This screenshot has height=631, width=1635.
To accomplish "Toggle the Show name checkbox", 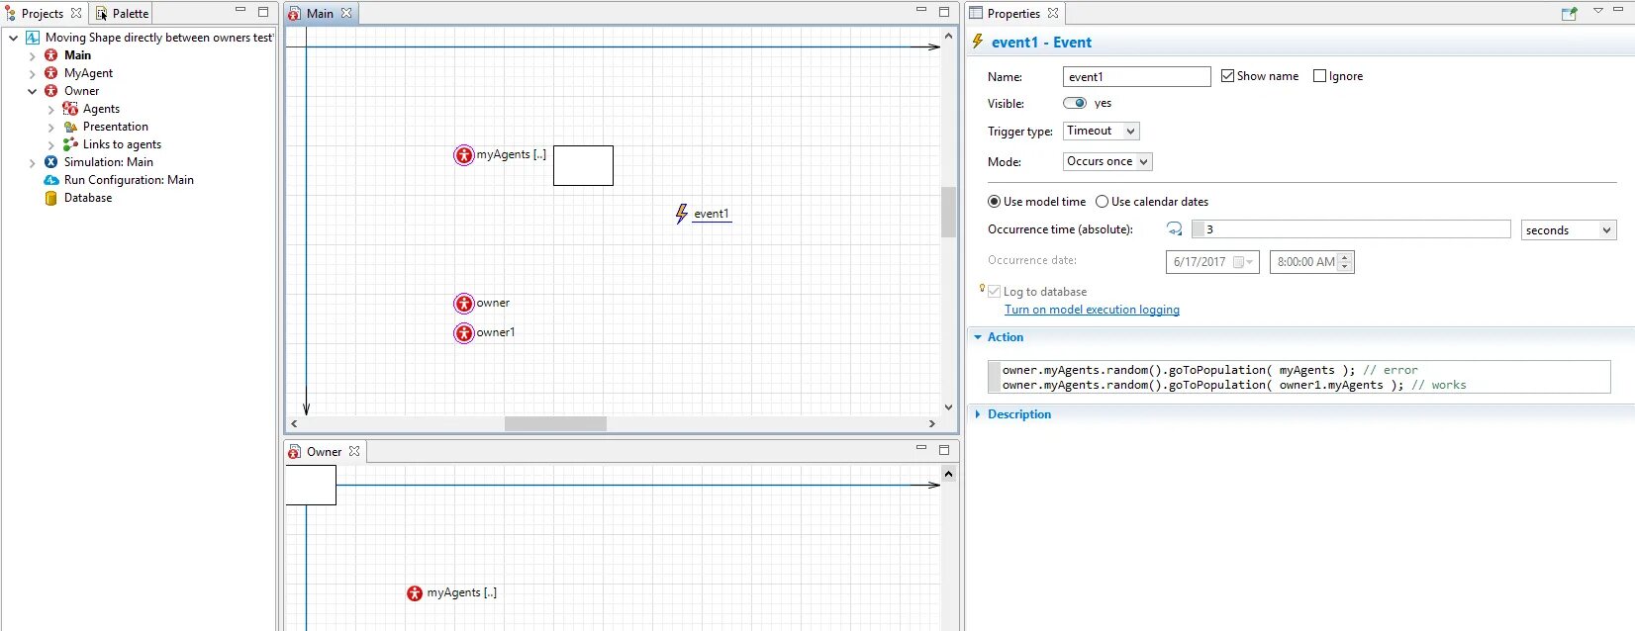I will (1227, 76).
